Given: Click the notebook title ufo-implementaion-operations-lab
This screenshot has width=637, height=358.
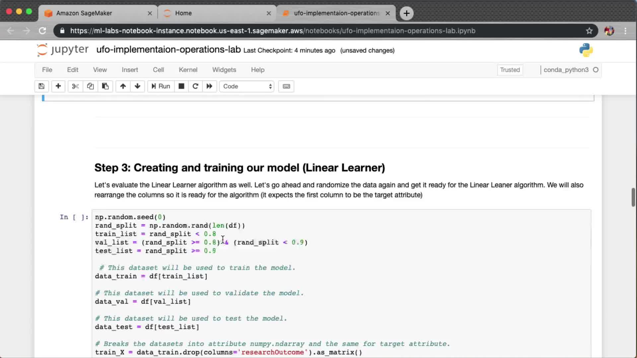Looking at the screenshot, I should click(x=168, y=50).
